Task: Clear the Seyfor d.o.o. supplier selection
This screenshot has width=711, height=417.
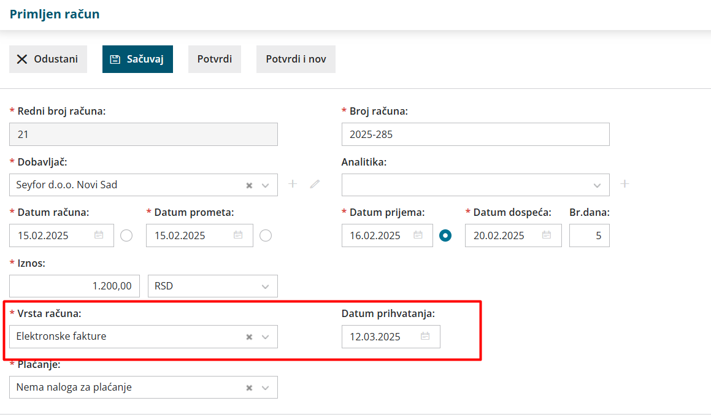Action: click(x=249, y=185)
